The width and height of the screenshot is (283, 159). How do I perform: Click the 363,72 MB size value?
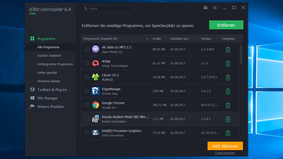159,105
